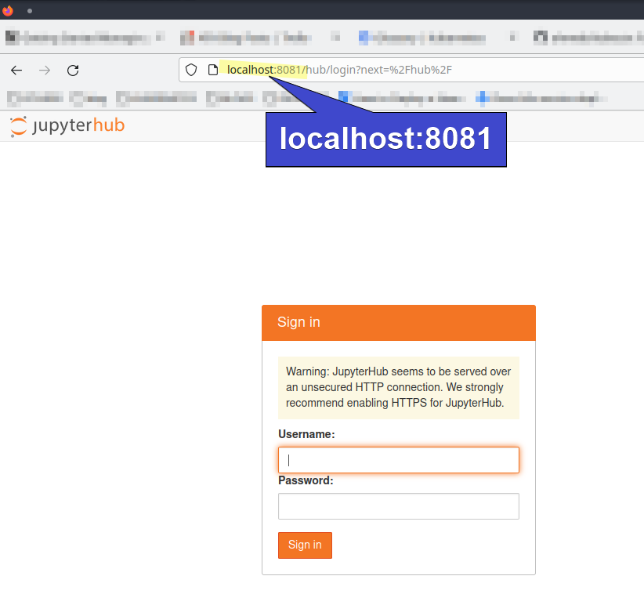Click the browser Forward arrow
644x605 pixels.
[x=45, y=71]
